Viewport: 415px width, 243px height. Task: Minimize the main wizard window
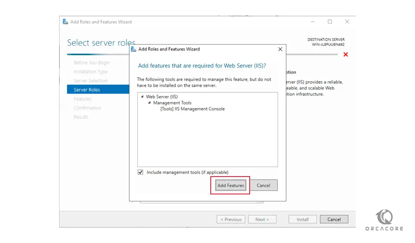pyautogui.click(x=313, y=22)
